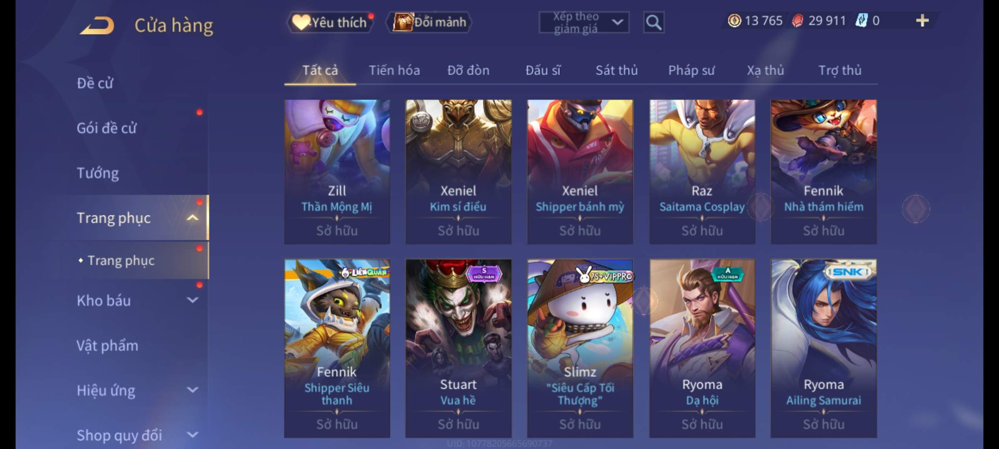Open Đổi mảnh fragment exchange
The image size is (999, 449).
(430, 22)
